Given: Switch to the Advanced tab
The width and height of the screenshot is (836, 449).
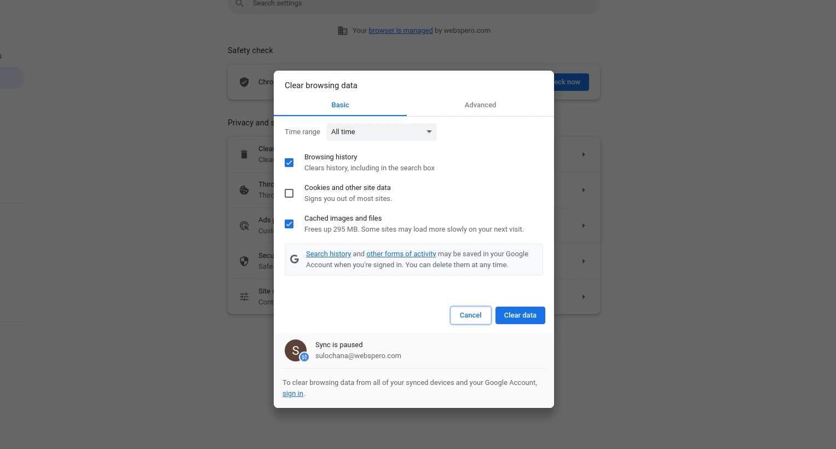Looking at the screenshot, I should pos(480,105).
